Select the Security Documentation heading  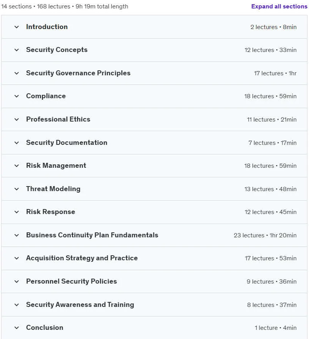66,143
